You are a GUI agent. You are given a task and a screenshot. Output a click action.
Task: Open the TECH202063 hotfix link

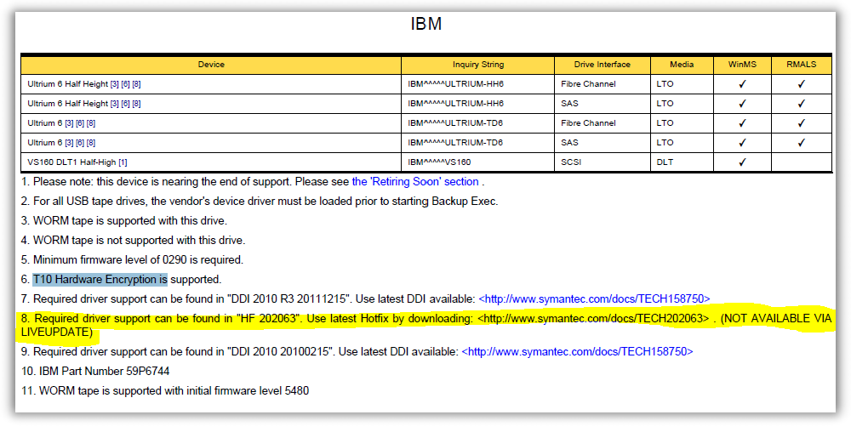(593, 318)
